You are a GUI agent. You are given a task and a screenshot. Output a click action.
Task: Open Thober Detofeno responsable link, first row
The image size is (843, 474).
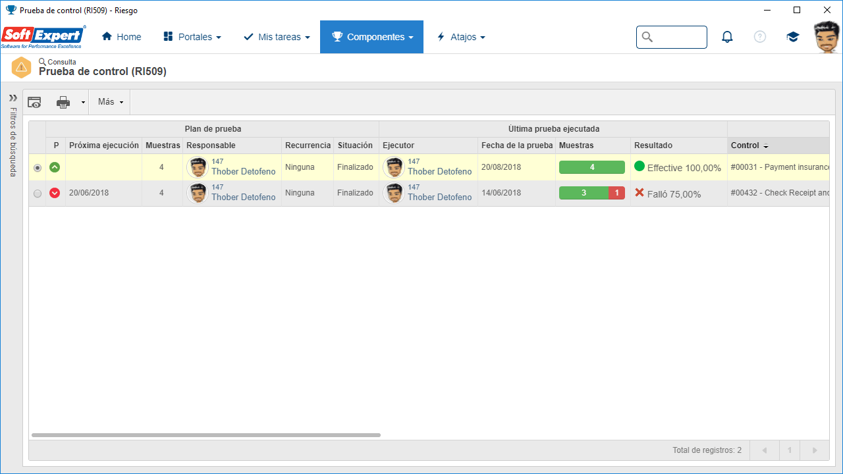tap(244, 172)
